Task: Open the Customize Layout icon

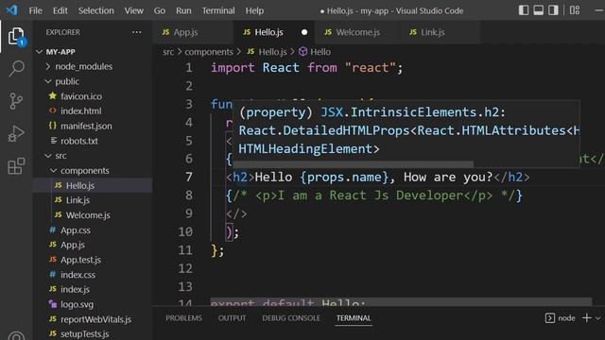Action: coord(575,10)
